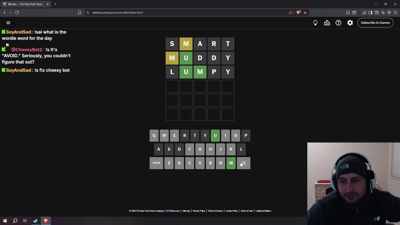Open the Wordle hamburger navigation menu
400x225 pixels.
8,22
